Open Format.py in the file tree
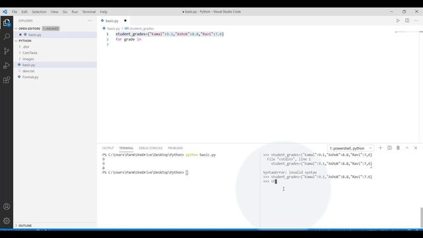This screenshot has width=423, height=238. [x=30, y=77]
